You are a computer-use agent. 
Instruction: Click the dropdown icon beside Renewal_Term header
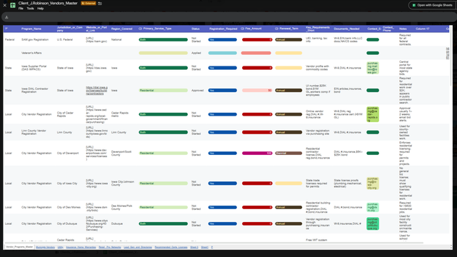pos(276,29)
